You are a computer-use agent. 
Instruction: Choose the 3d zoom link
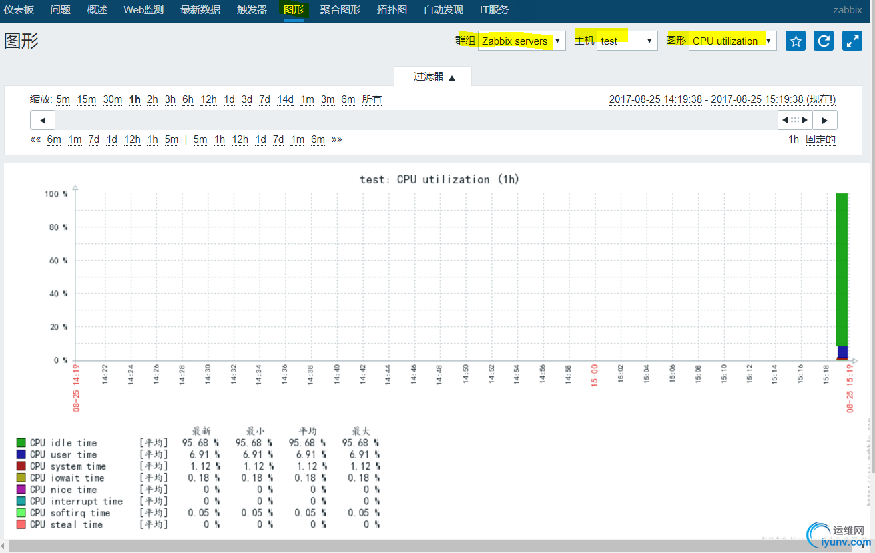[x=247, y=99]
